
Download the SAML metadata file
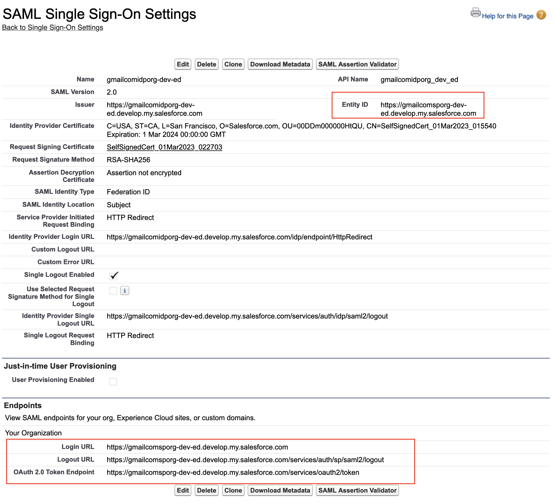coord(280,64)
